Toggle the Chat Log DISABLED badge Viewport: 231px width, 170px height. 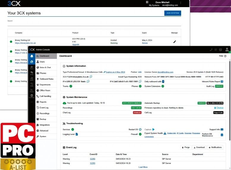(x=137, y=113)
